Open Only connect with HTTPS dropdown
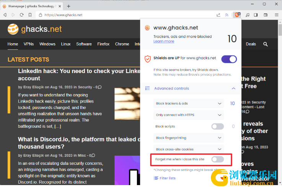Image resolution: width=282 pixels, height=187 pixels. coord(189,115)
